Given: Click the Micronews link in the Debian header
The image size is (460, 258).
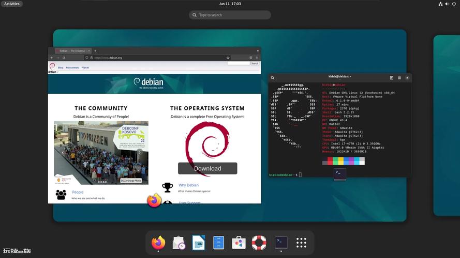Looking at the screenshot, I should click(72, 68).
